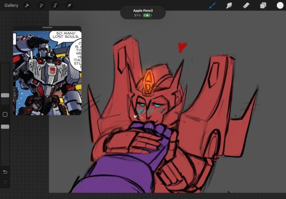Select the Transform arrow tool

[x=69, y=5]
